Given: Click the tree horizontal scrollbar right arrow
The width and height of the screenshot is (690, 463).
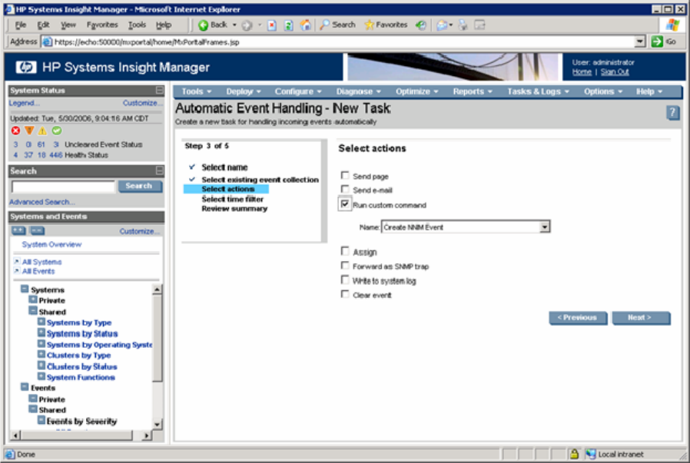Looking at the screenshot, I should [x=147, y=435].
